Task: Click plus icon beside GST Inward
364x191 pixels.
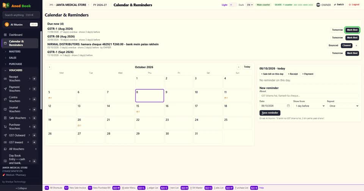Action: (34, 142)
